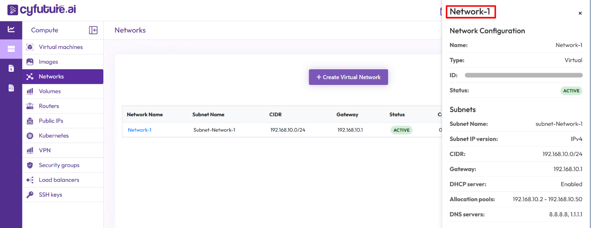This screenshot has height=228, width=591.
Task: Click the cyfuture.ai logo
Action: click(x=42, y=9)
